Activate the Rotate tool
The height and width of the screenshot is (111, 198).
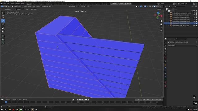(3, 24)
